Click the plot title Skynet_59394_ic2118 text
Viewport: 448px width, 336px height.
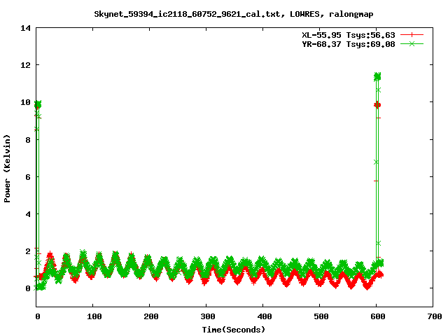[x=233, y=14]
